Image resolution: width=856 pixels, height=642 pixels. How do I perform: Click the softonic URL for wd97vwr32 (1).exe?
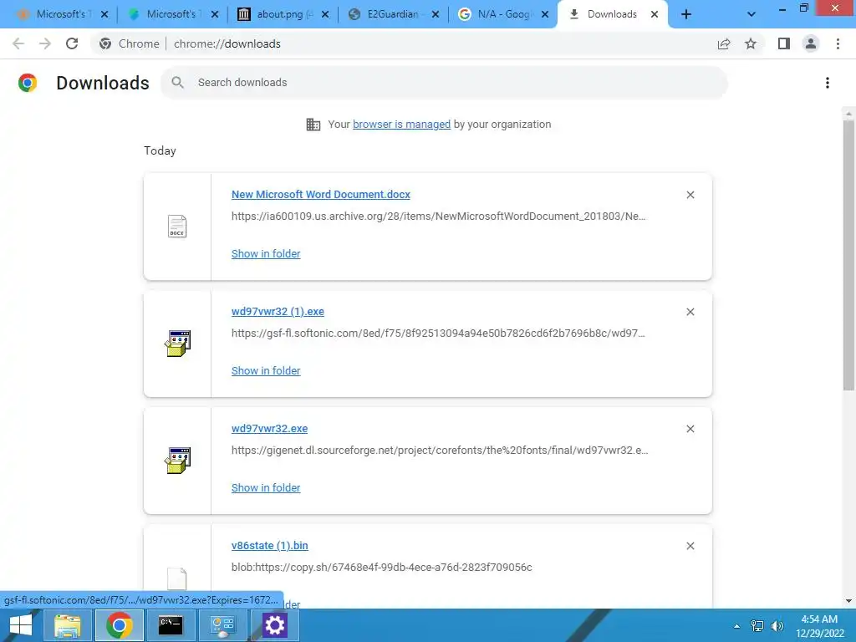[438, 333]
